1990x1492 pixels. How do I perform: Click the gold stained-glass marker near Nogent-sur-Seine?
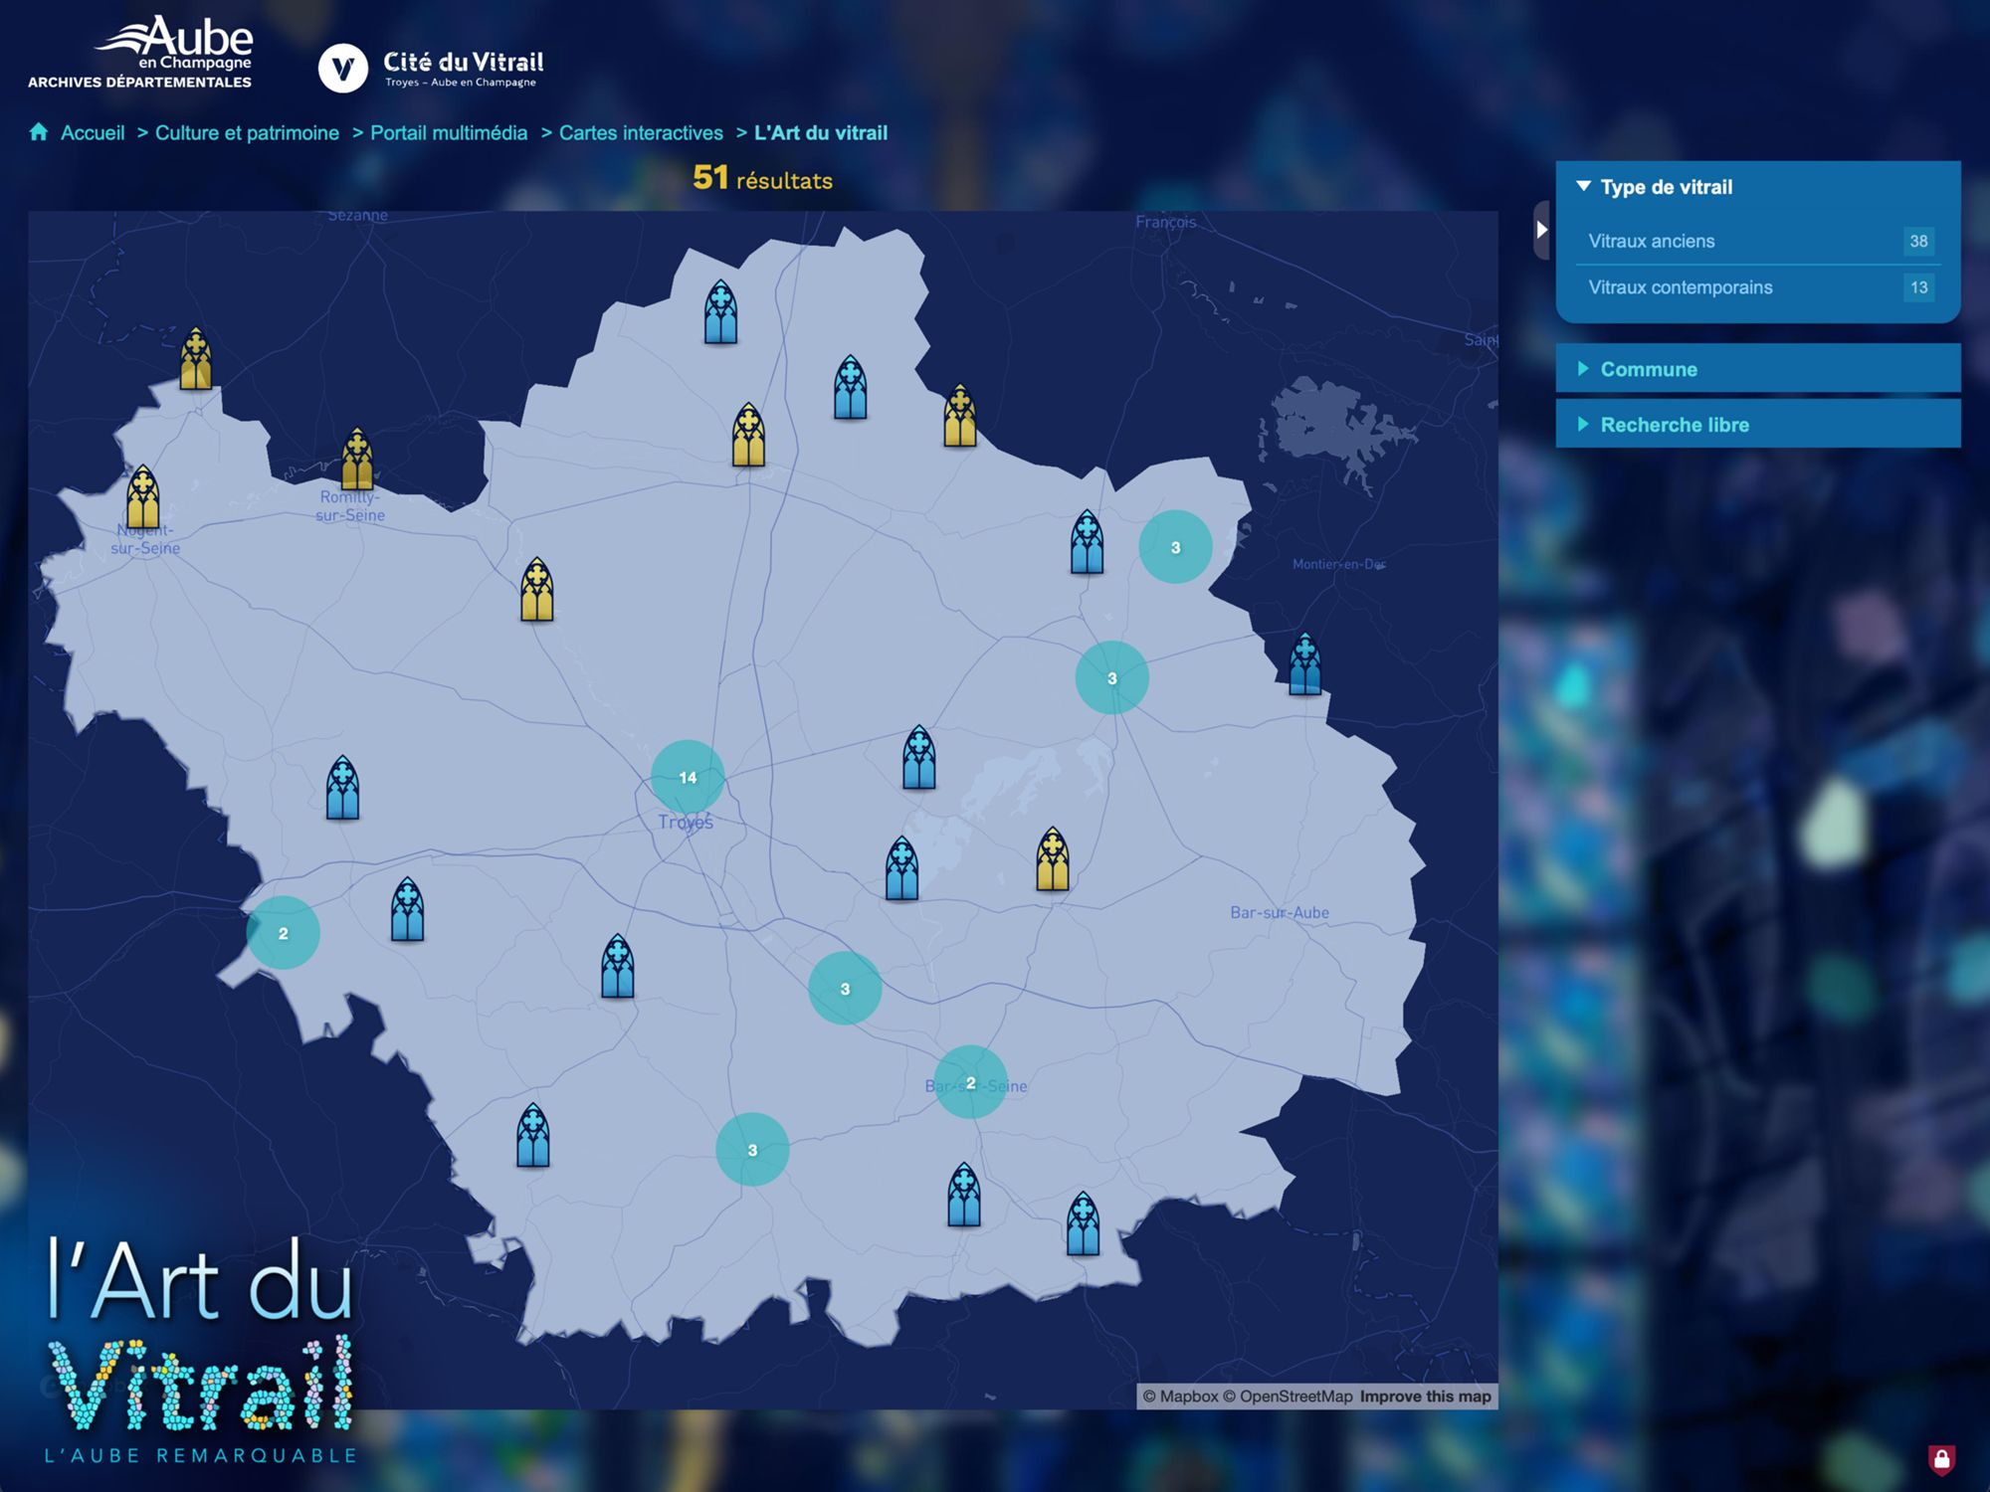point(143,496)
